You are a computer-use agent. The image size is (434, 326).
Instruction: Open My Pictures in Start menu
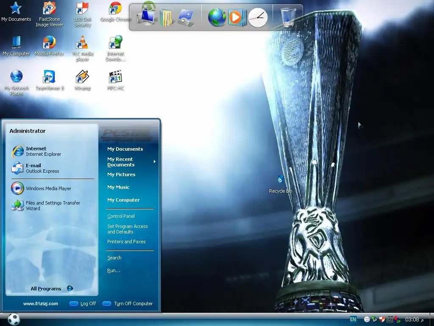[x=121, y=174]
